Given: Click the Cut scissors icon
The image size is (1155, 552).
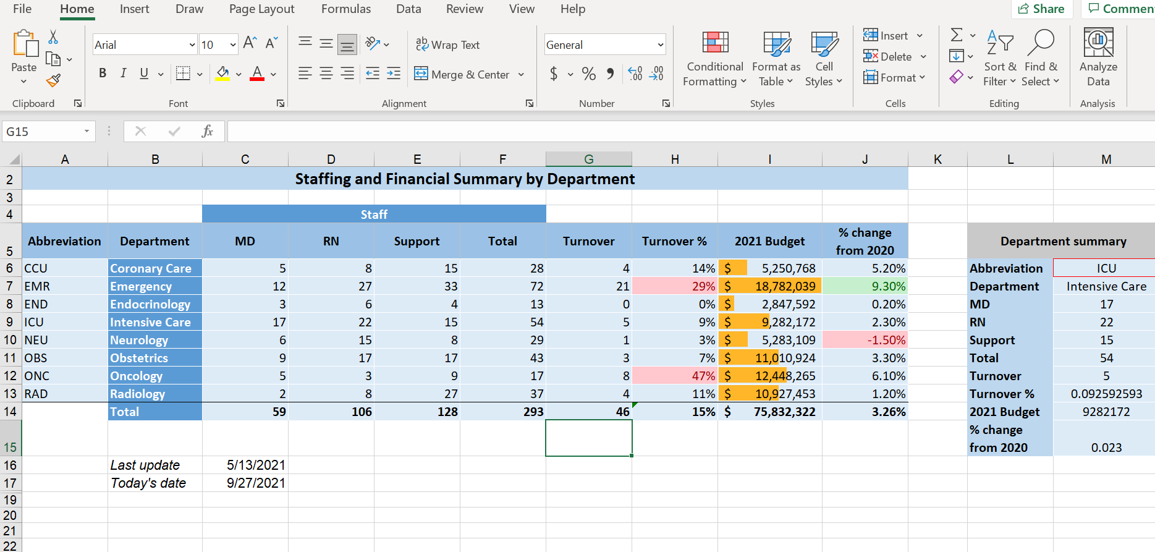Looking at the screenshot, I should click(x=54, y=37).
